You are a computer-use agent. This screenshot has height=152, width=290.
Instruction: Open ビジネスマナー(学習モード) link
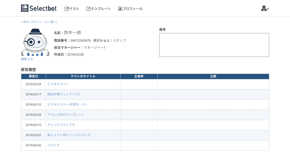67,105
